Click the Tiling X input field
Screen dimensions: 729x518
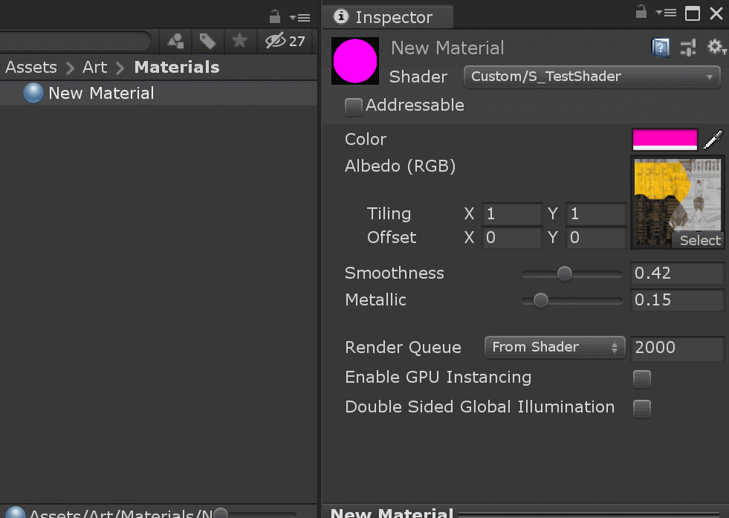[511, 214]
